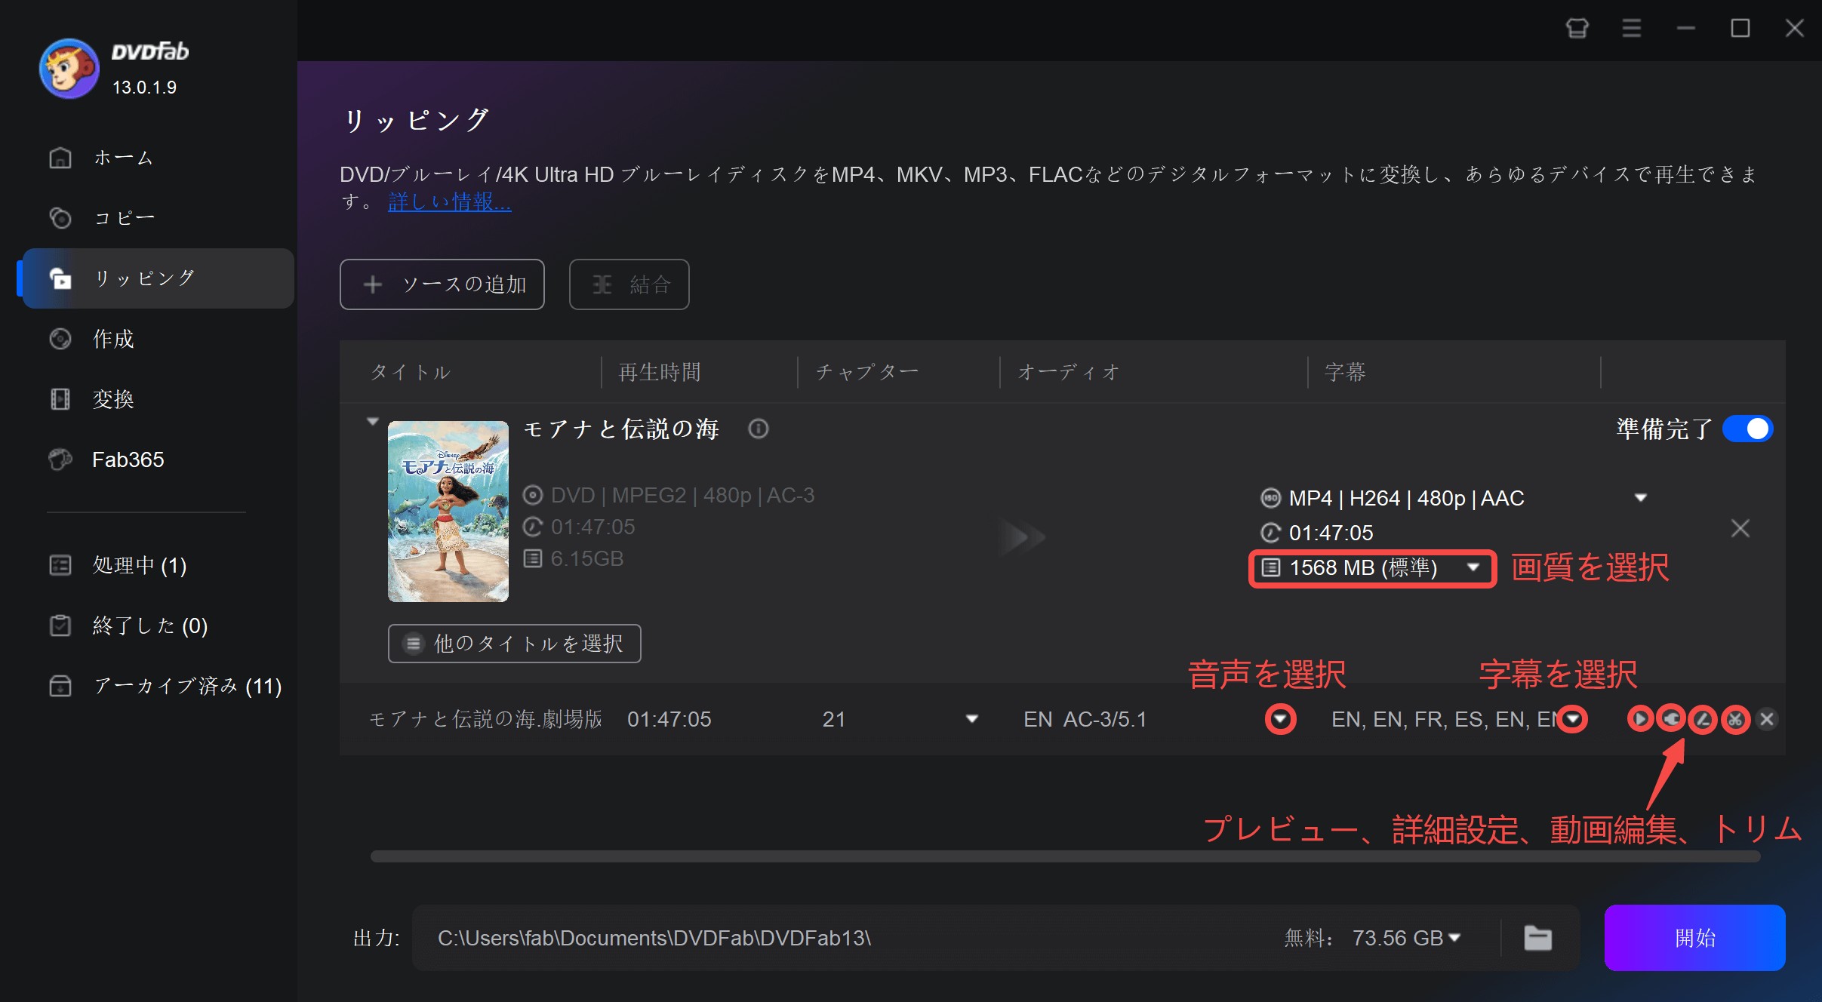Open the Fab365 sidebar item

coord(128,460)
